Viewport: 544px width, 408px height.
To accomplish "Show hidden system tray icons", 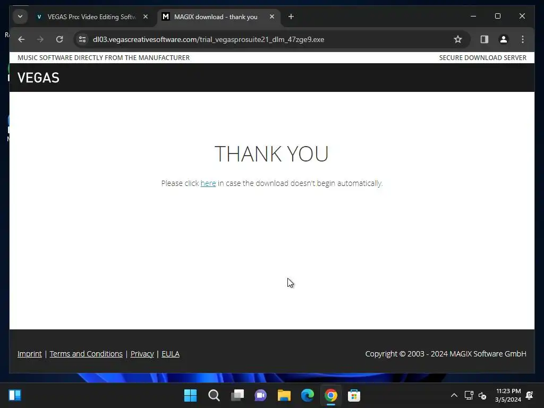I will coord(454,395).
